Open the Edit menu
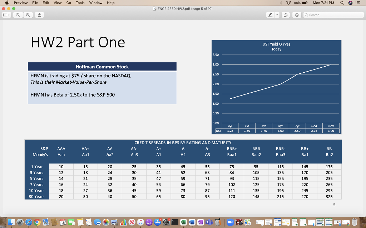The height and width of the screenshot is (228, 366). coord(46,3)
